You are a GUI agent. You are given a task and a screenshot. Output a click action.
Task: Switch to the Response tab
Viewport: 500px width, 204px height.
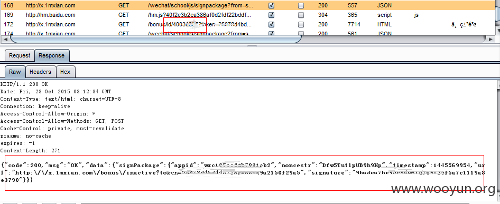pos(52,55)
